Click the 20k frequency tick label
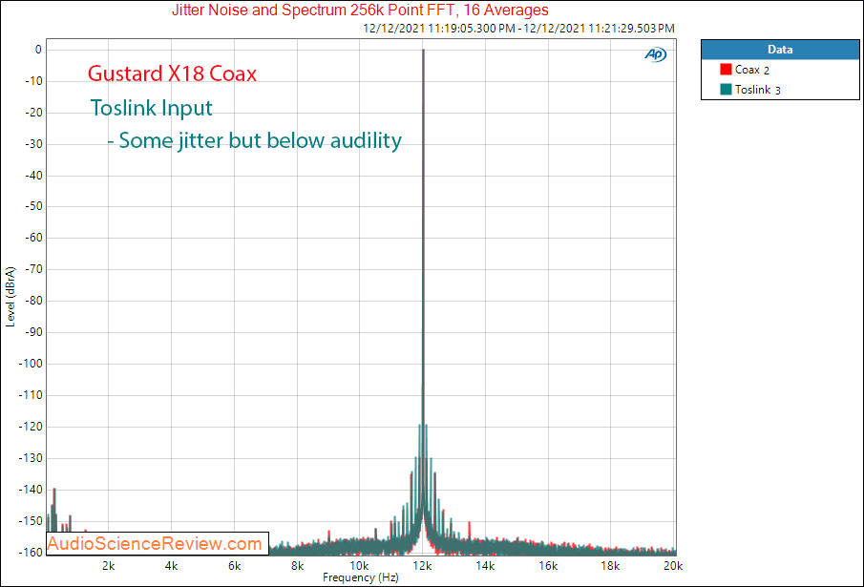 tap(673, 566)
